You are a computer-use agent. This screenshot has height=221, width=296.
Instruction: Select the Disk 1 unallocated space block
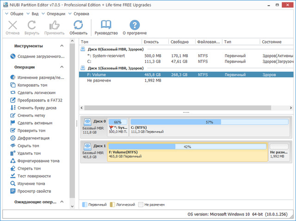click(279, 152)
